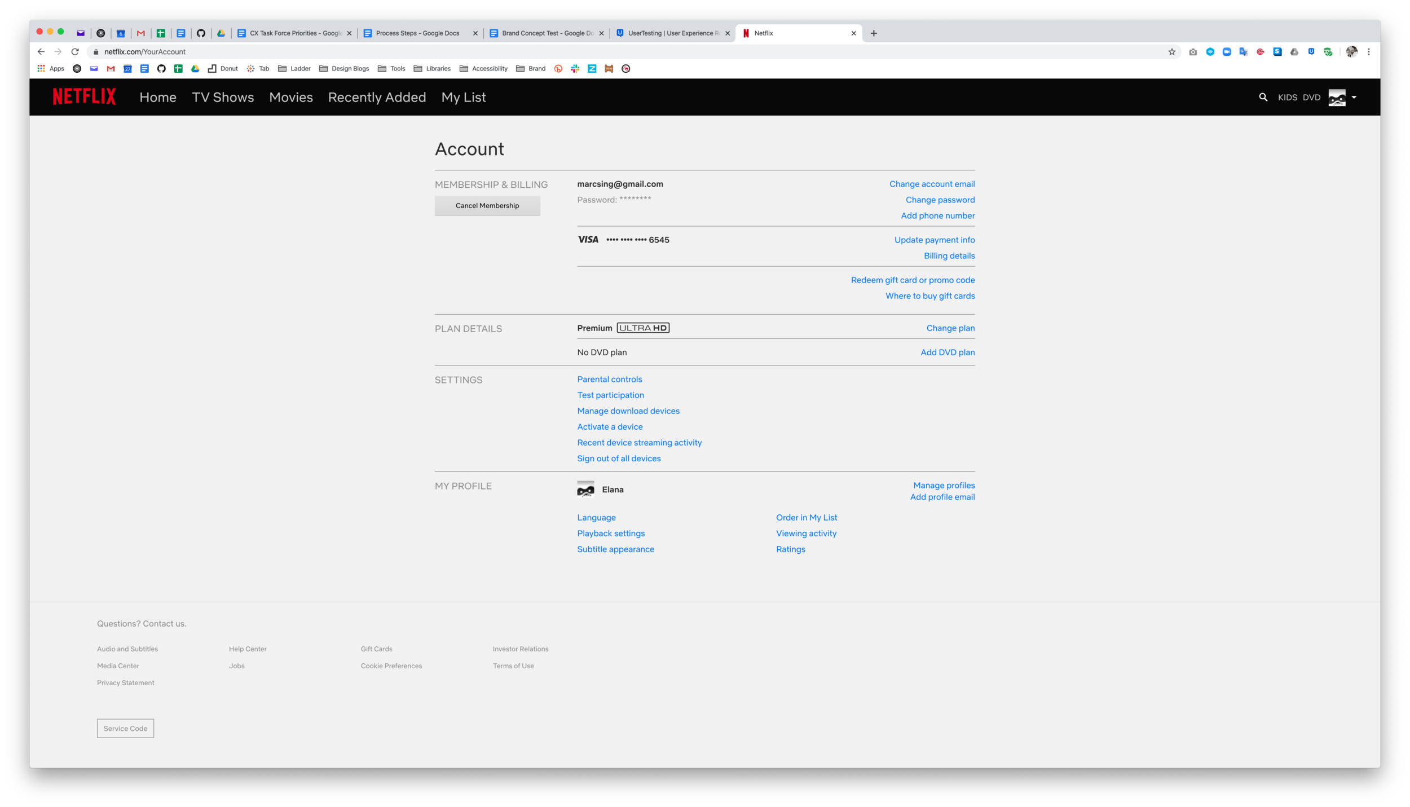The width and height of the screenshot is (1410, 807).
Task: Switch to the Process Steps Google Docs tab
Action: click(x=417, y=33)
